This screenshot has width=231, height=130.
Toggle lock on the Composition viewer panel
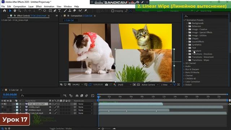click(x=68, y=16)
